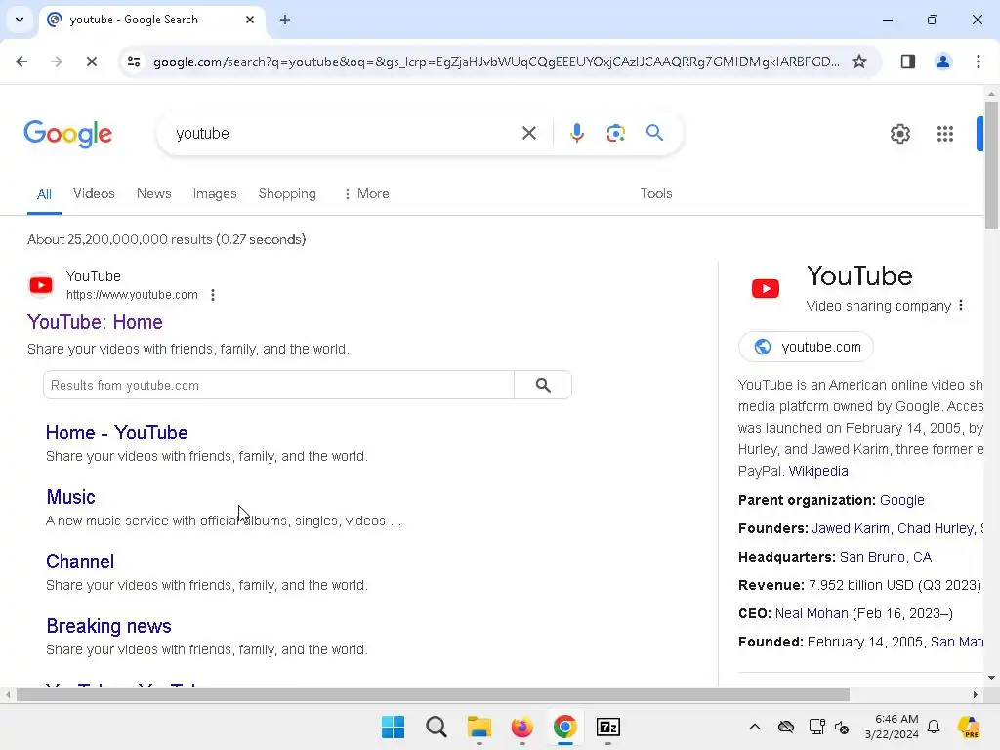Switch to the Images tab
Image resolution: width=1000 pixels, height=750 pixels.
(214, 194)
